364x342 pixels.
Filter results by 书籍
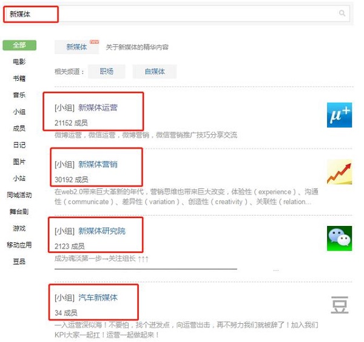(x=19, y=78)
